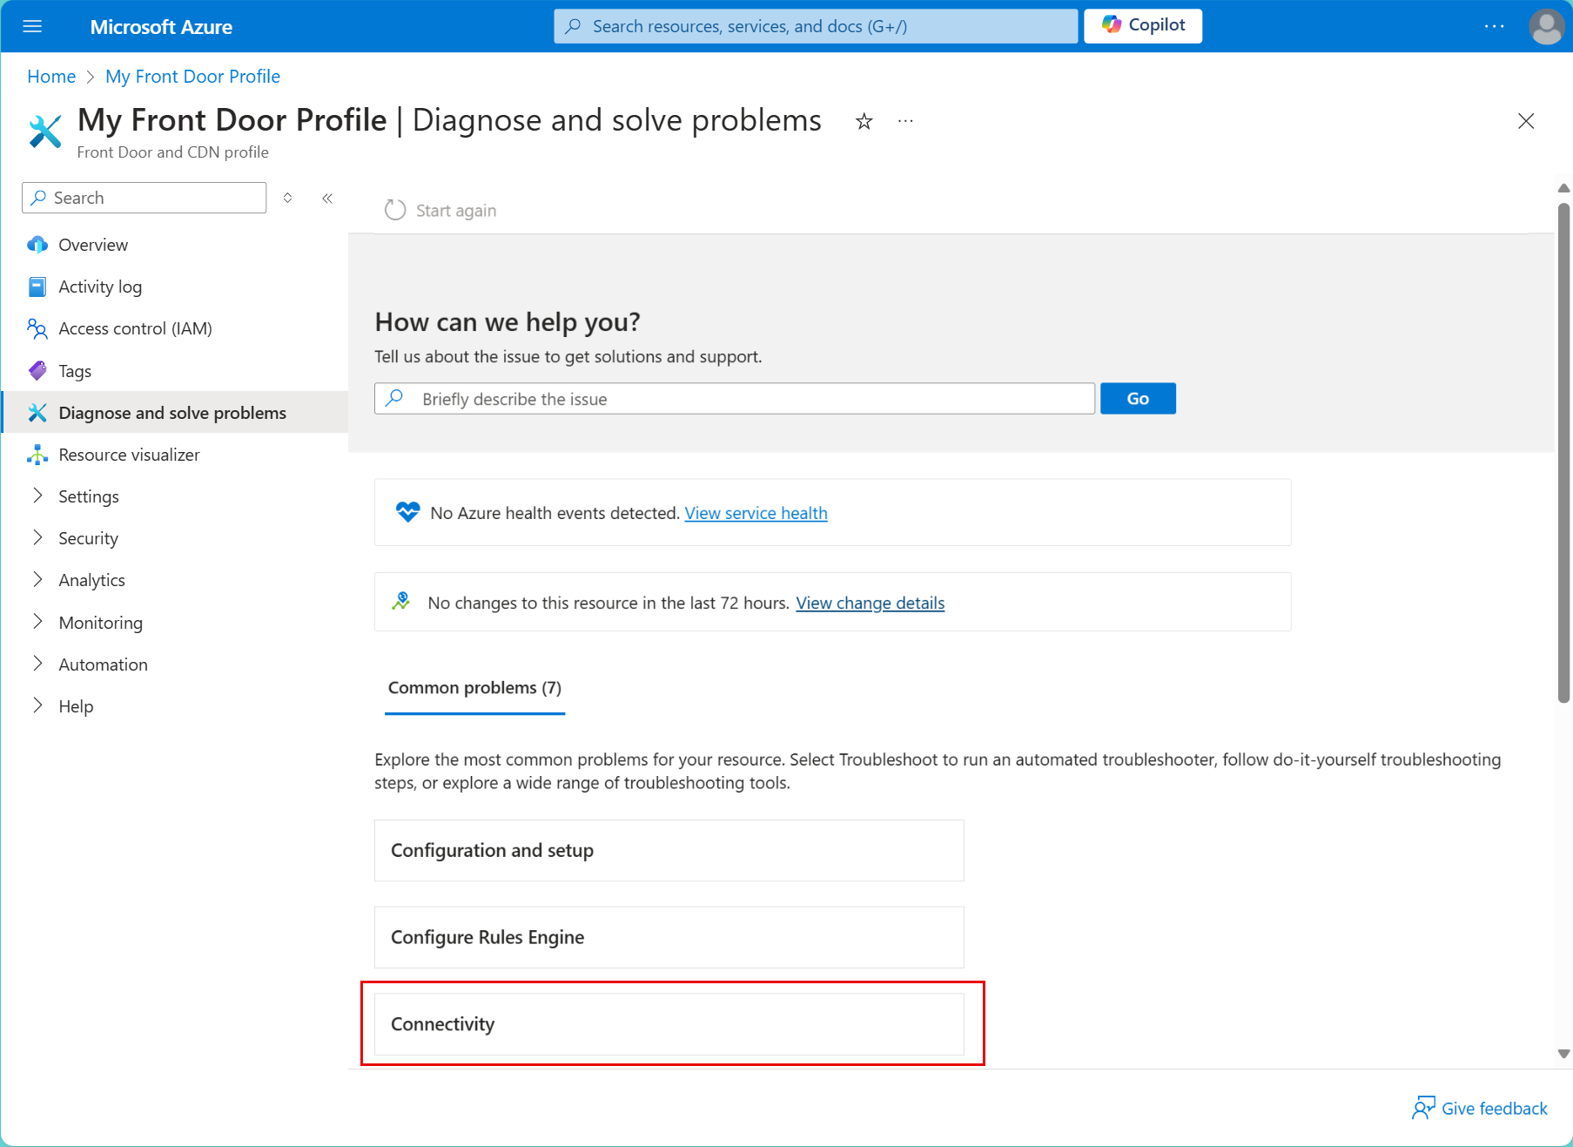Open the Azure portal hamburger menu
This screenshot has width=1573, height=1147.
[32, 26]
